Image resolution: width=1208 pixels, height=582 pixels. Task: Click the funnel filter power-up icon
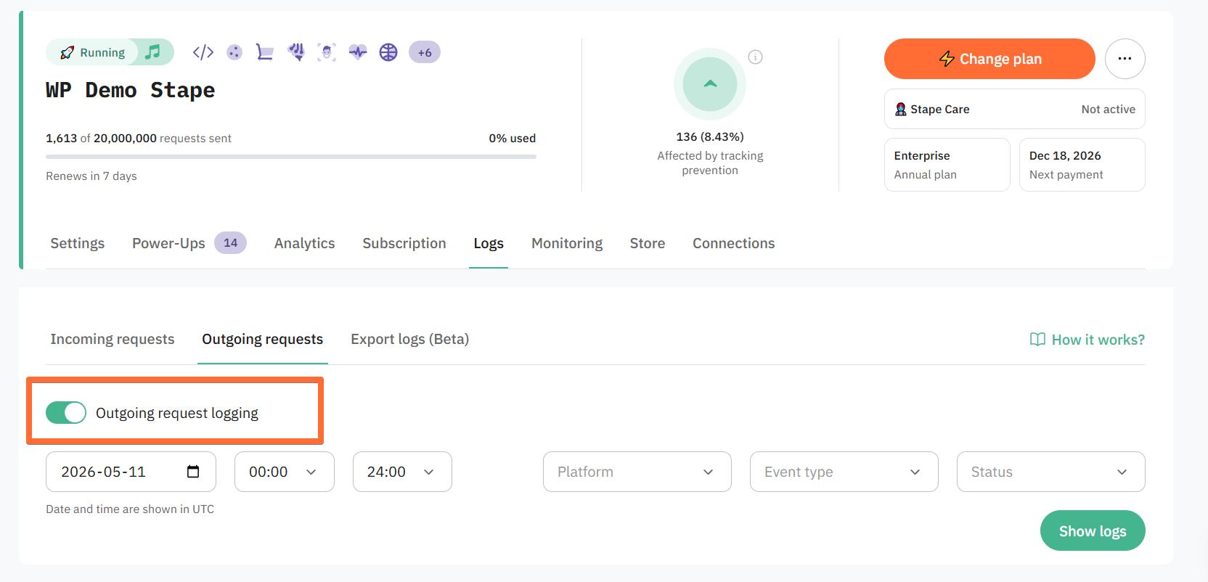click(296, 52)
